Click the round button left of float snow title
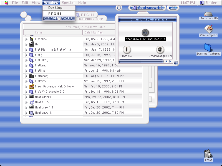This screenshot has width=222, height=166. coord(119,8)
